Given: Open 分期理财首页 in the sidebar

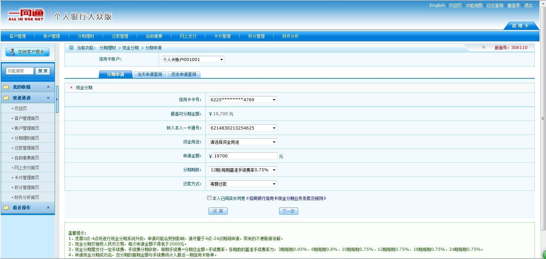Looking at the screenshot, I should [27, 138].
